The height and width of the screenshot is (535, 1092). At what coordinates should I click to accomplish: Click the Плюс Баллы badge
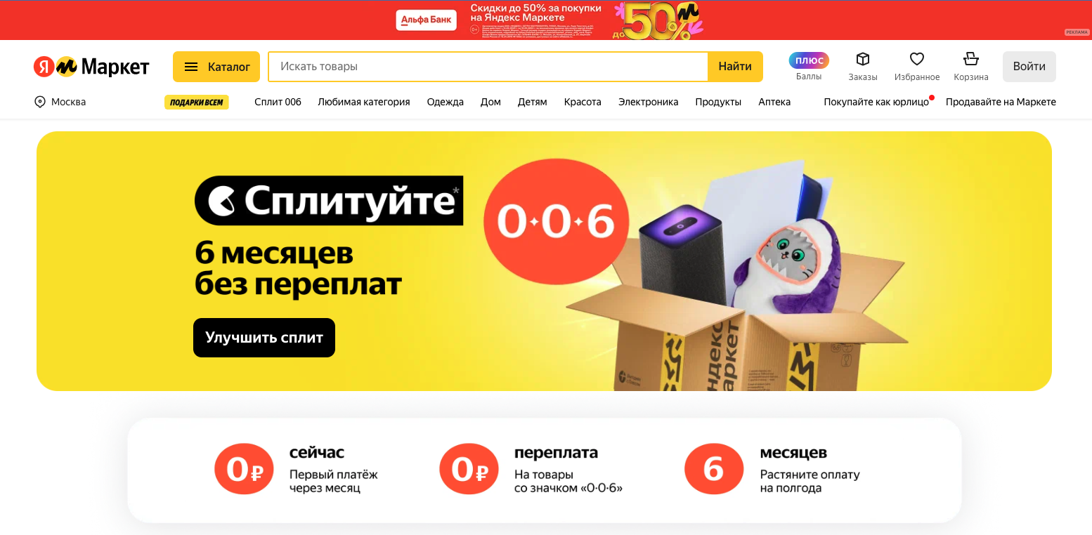[x=809, y=60]
